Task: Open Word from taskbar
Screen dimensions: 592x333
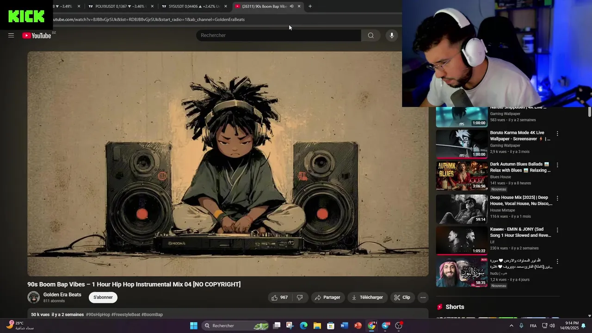Action: (344, 326)
